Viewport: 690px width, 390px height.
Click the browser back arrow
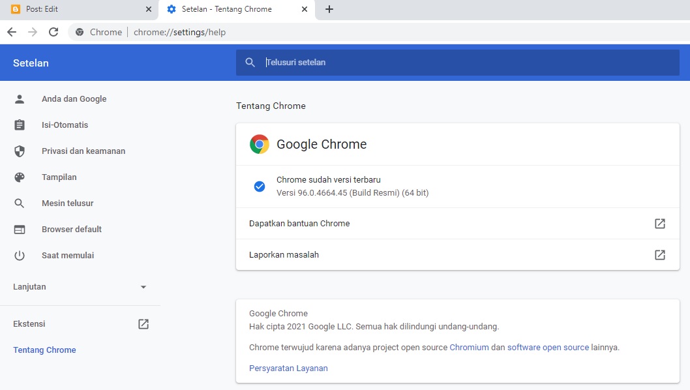(11, 31)
